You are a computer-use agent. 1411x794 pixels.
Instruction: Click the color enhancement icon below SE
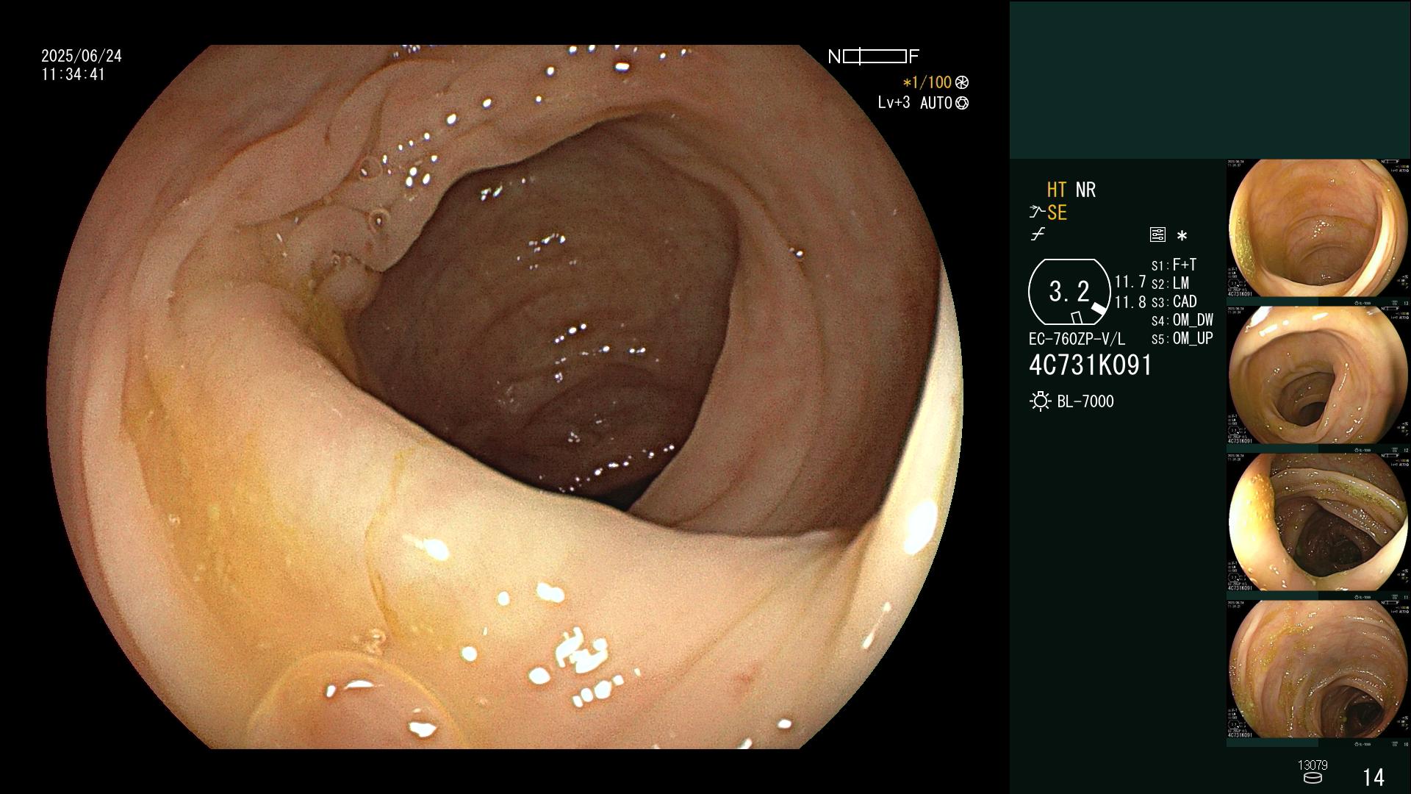click(1038, 235)
